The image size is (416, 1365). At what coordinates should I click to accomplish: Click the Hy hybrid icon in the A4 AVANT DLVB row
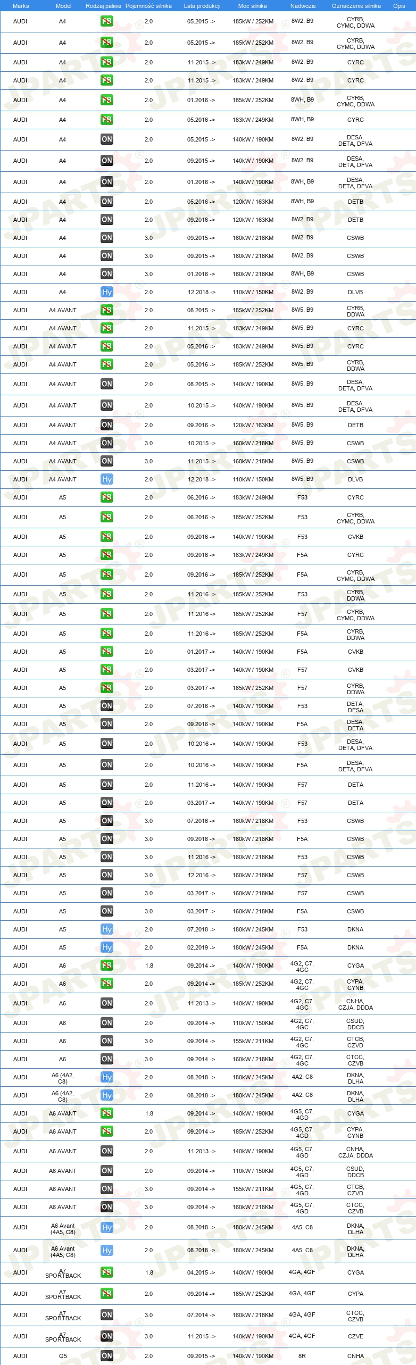107,479
